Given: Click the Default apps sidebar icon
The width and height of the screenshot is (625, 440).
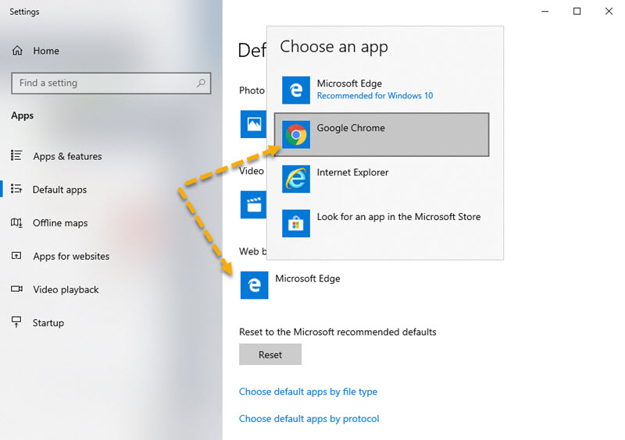Looking at the screenshot, I should click(x=16, y=189).
